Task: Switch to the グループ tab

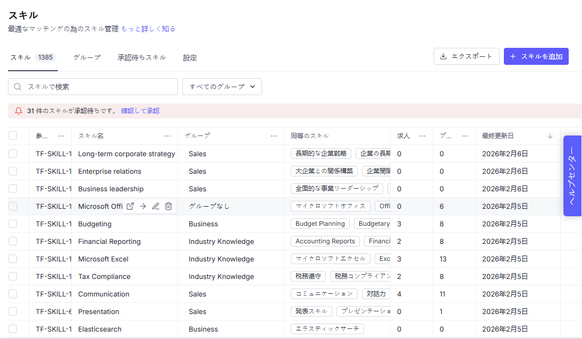Action: 87,57
